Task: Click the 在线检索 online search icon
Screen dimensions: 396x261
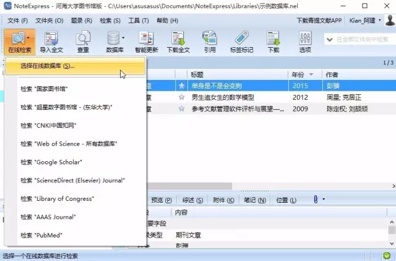Action: [17, 38]
